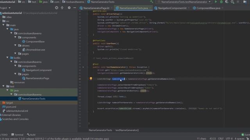250x140 pixels.
Task: Open the TODO tool window
Action: (4, 135)
